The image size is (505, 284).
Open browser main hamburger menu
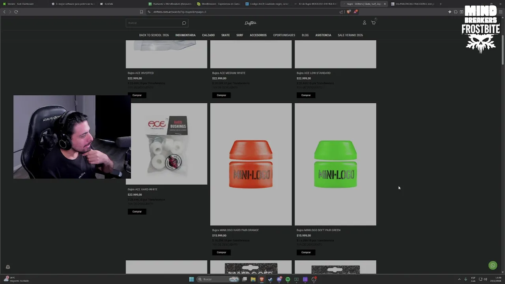[501, 12]
